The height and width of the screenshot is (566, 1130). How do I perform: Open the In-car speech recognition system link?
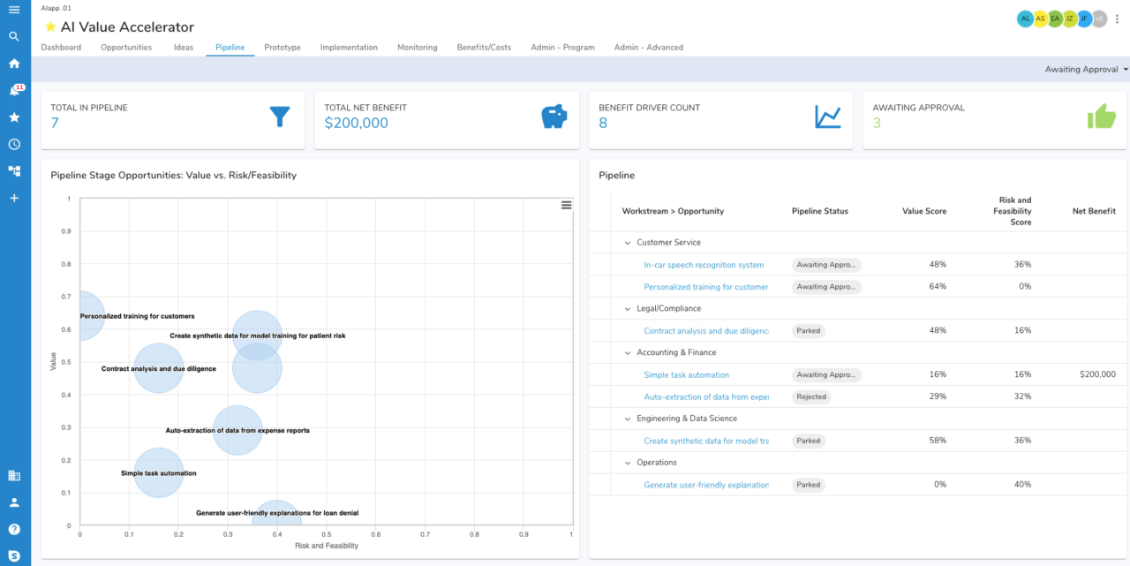703,264
